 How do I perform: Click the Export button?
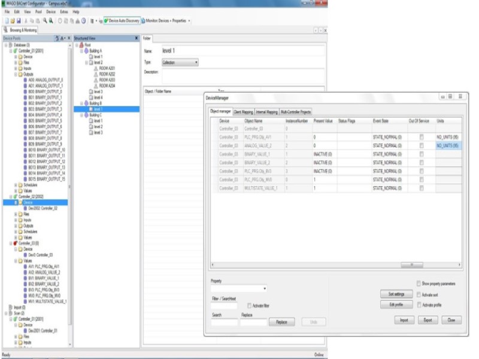click(428, 320)
